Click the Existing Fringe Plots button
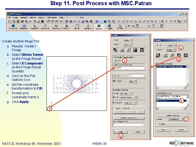 point(129,118)
